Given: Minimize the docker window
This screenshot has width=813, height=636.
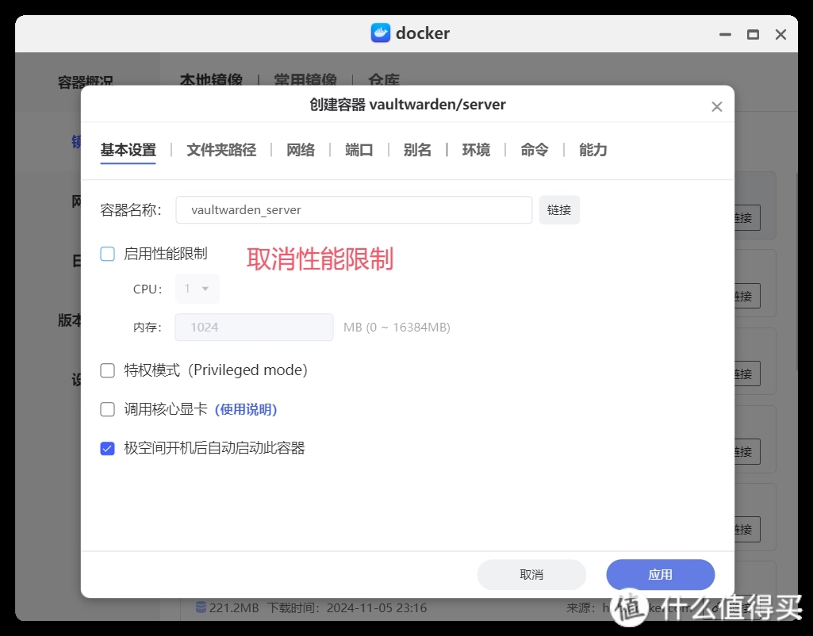Looking at the screenshot, I should point(724,35).
